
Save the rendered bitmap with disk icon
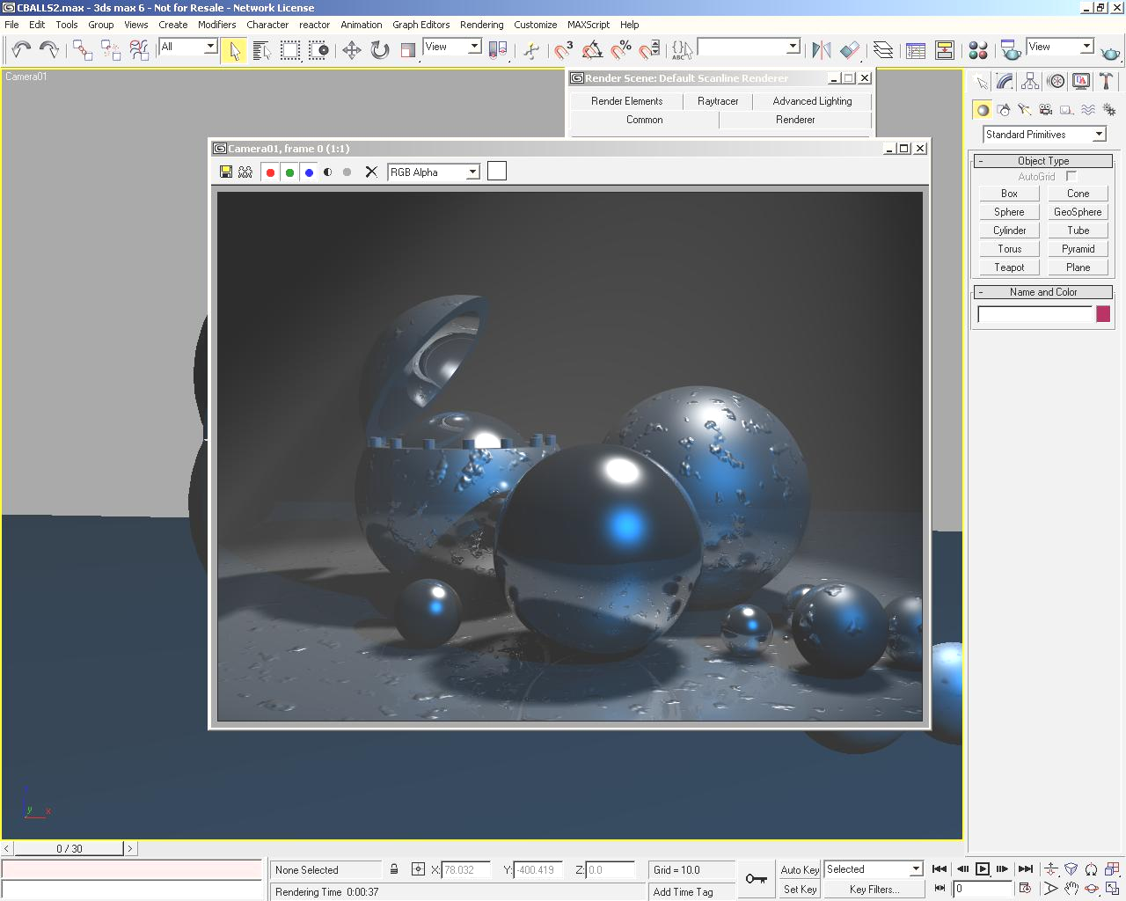(x=226, y=172)
